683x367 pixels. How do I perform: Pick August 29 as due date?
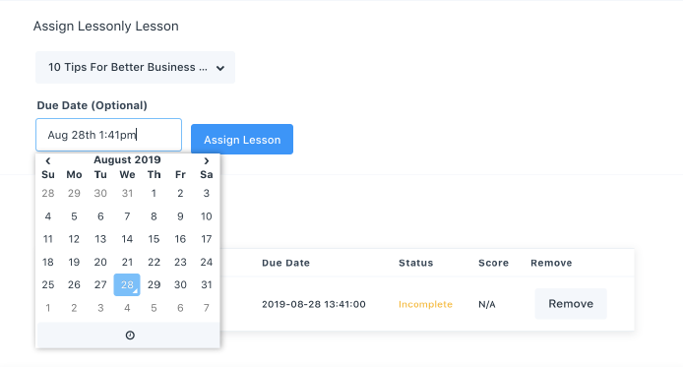pos(154,284)
